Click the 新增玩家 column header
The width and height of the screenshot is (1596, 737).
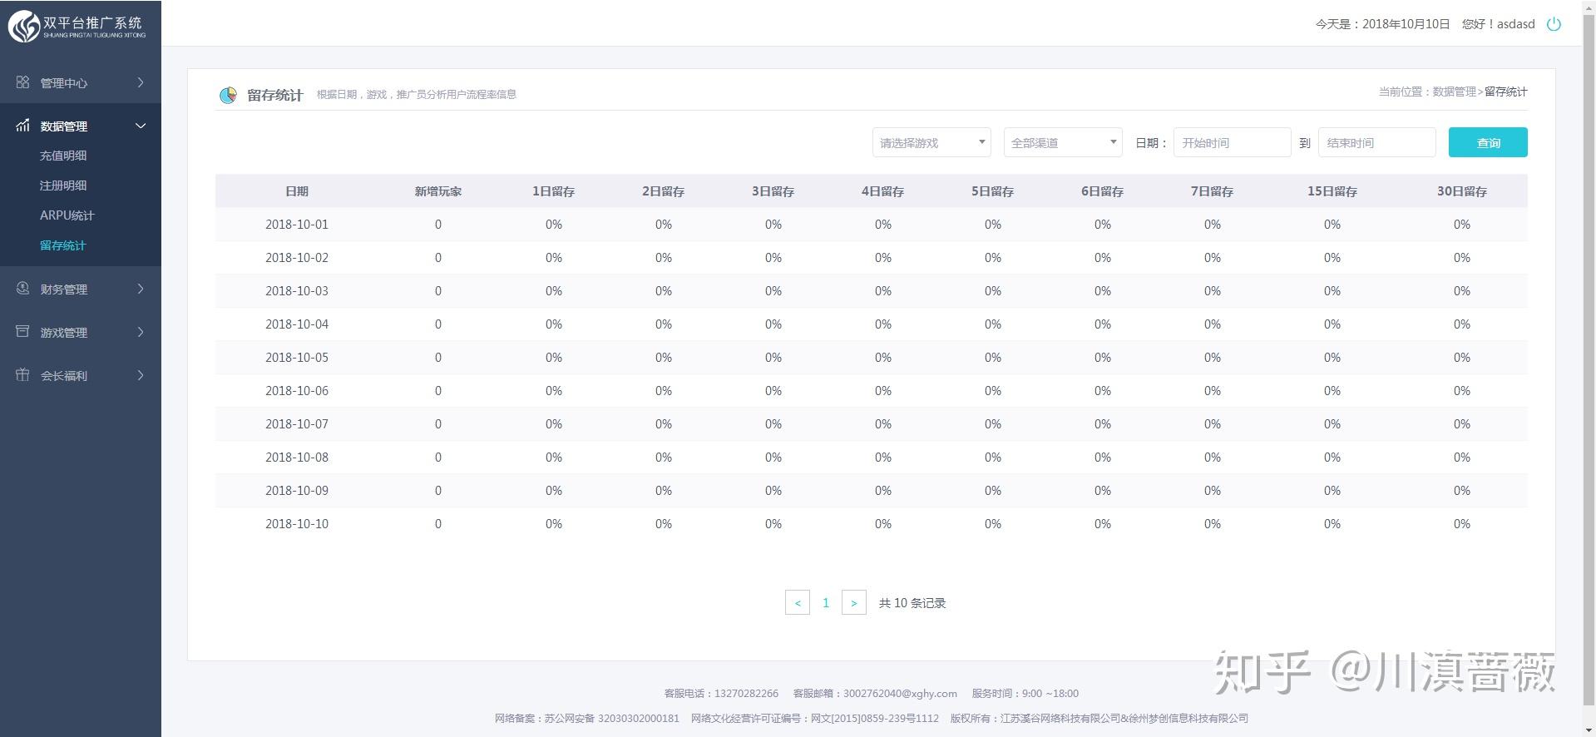tap(438, 191)
